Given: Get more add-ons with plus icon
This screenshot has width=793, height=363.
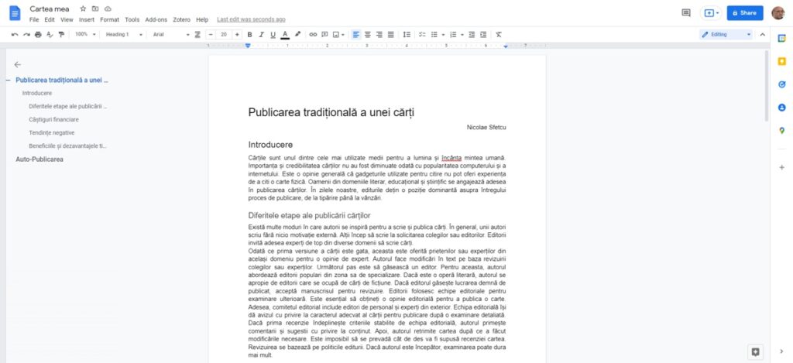Looking at the screenshot, I should tap(782, 167).
